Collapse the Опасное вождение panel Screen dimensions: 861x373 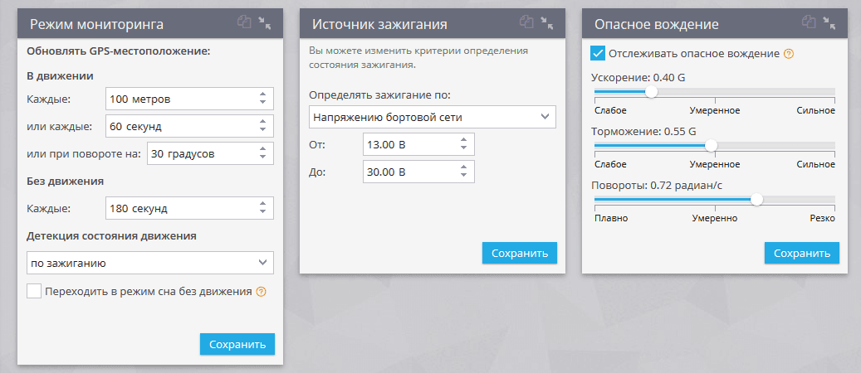[829, 22]
